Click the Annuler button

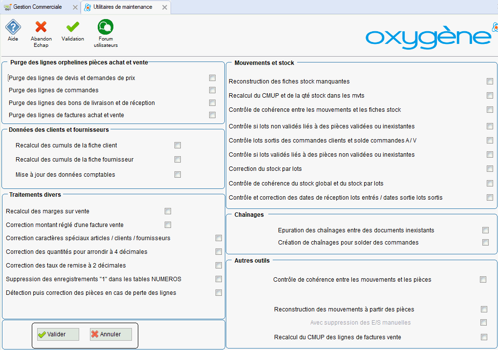(x=110, y=334)
